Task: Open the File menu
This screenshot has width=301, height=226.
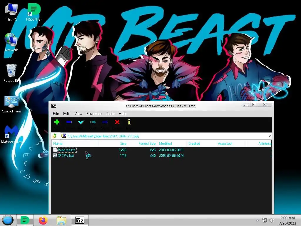Action: 56,114
